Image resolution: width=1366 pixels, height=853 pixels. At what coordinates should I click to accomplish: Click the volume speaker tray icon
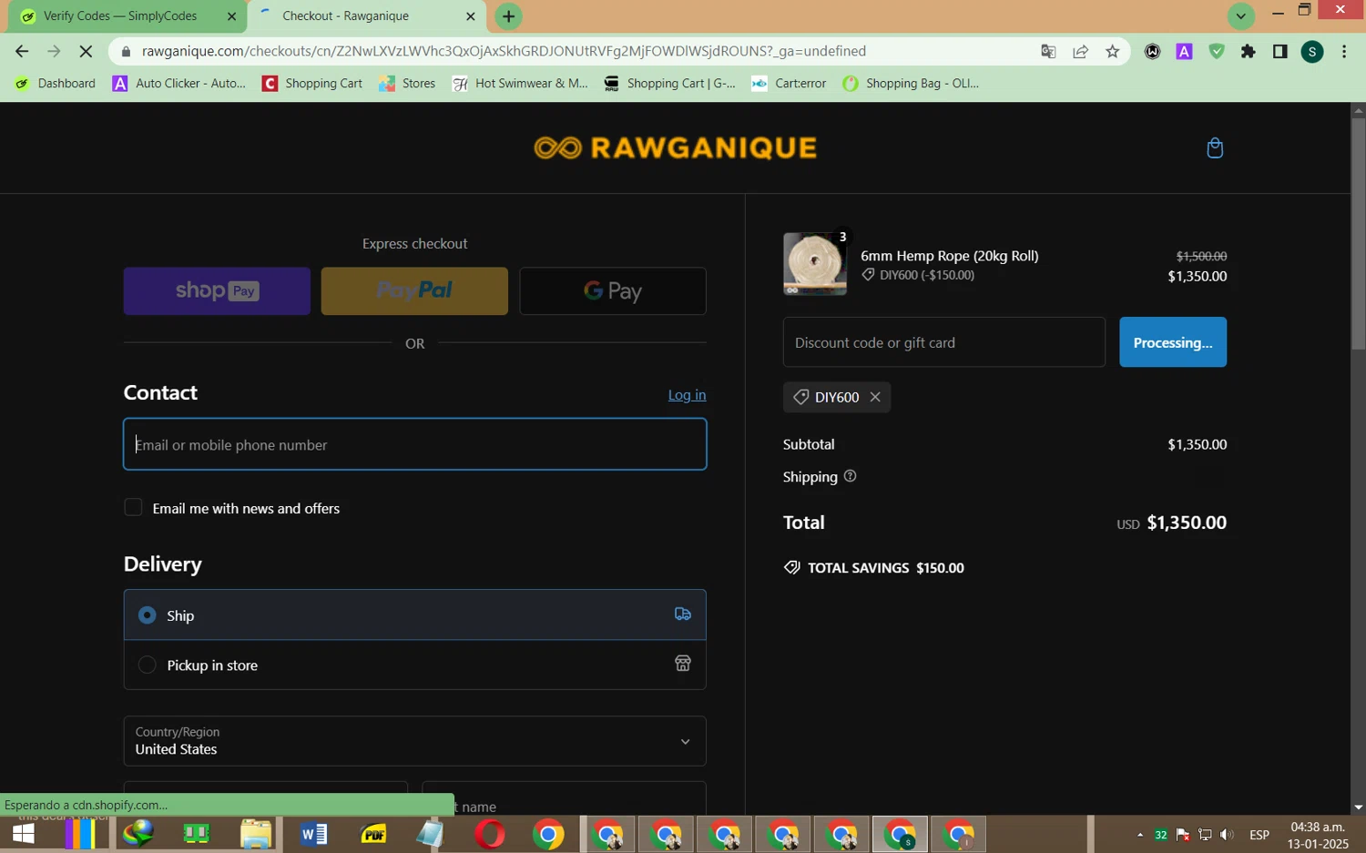1227,835
